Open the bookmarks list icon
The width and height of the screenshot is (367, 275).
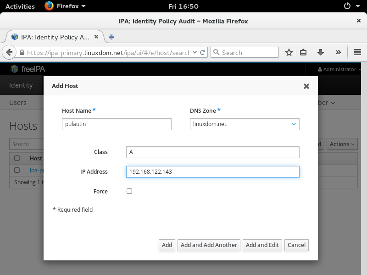(303, 53)
